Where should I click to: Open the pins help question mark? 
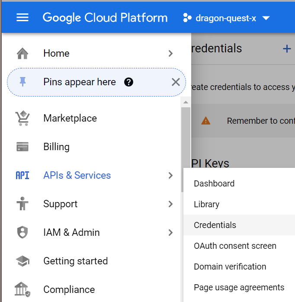[x=128, y=82]
